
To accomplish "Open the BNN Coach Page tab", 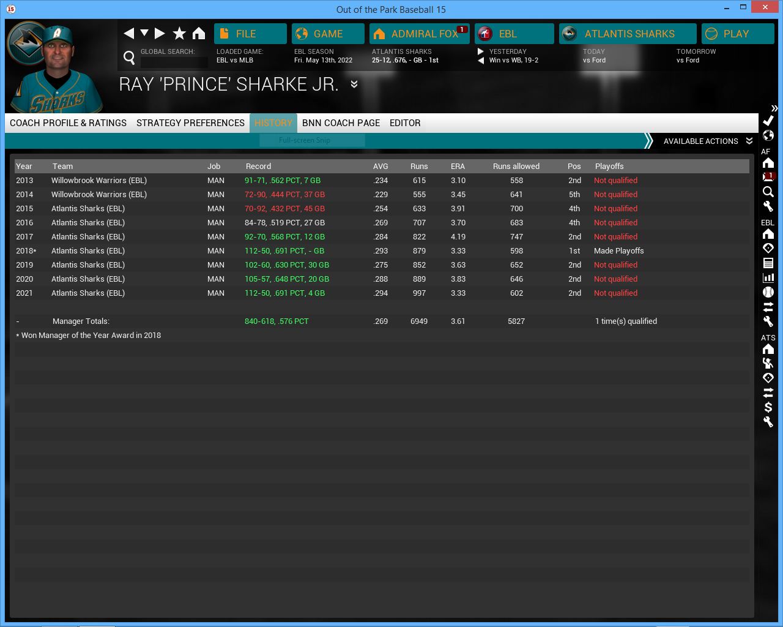I will [x=341, y=123].
